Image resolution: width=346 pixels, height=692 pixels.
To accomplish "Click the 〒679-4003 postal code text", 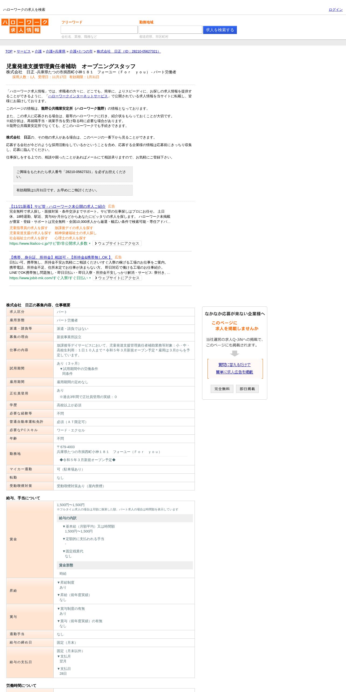I will pyautogui.click(x=66, y=447).
